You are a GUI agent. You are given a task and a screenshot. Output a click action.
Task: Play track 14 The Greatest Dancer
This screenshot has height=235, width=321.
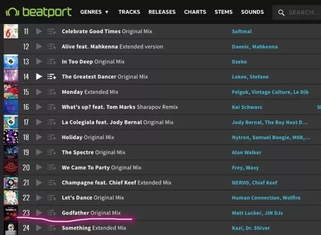point(39,77)
